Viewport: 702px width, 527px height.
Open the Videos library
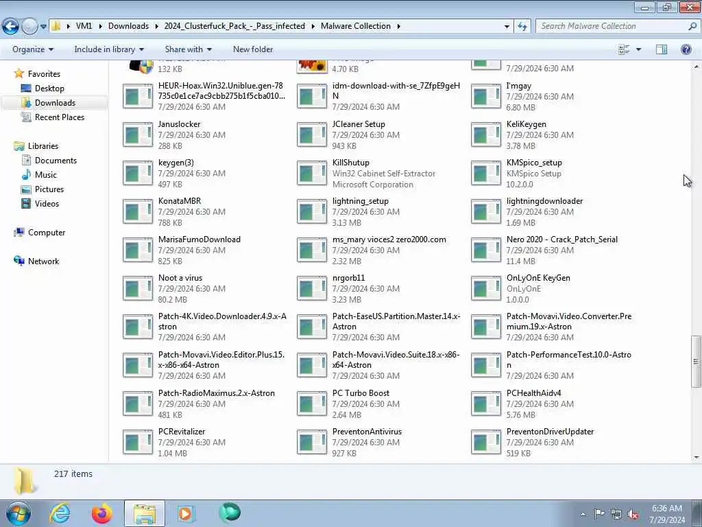click(x=47, y=203)
